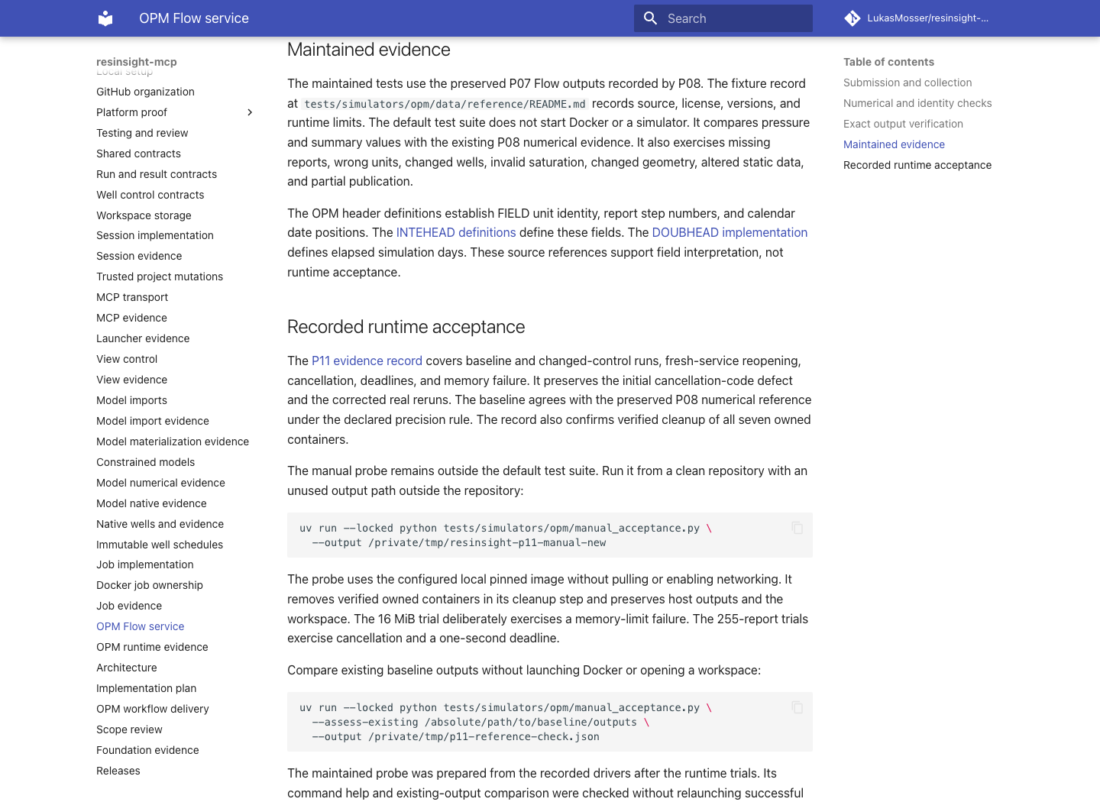Open the LukasMosser/resinsight git repository icon

852,18
